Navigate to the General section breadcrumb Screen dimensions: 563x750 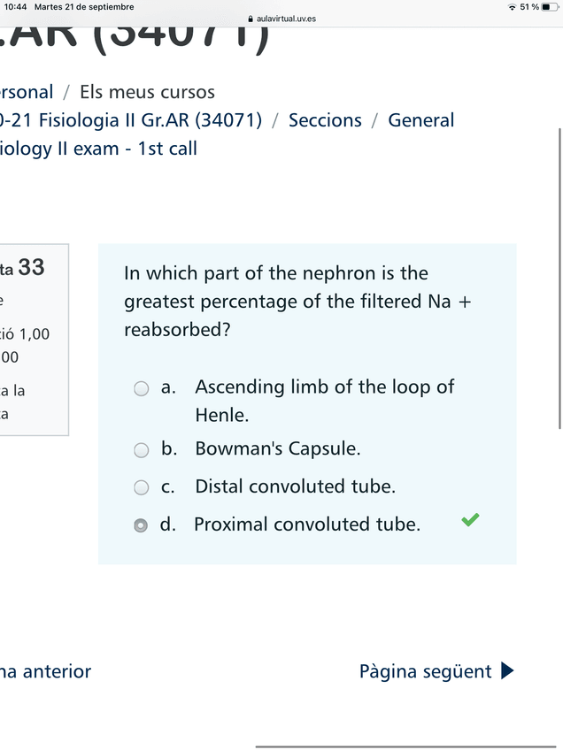pos(420,120)
